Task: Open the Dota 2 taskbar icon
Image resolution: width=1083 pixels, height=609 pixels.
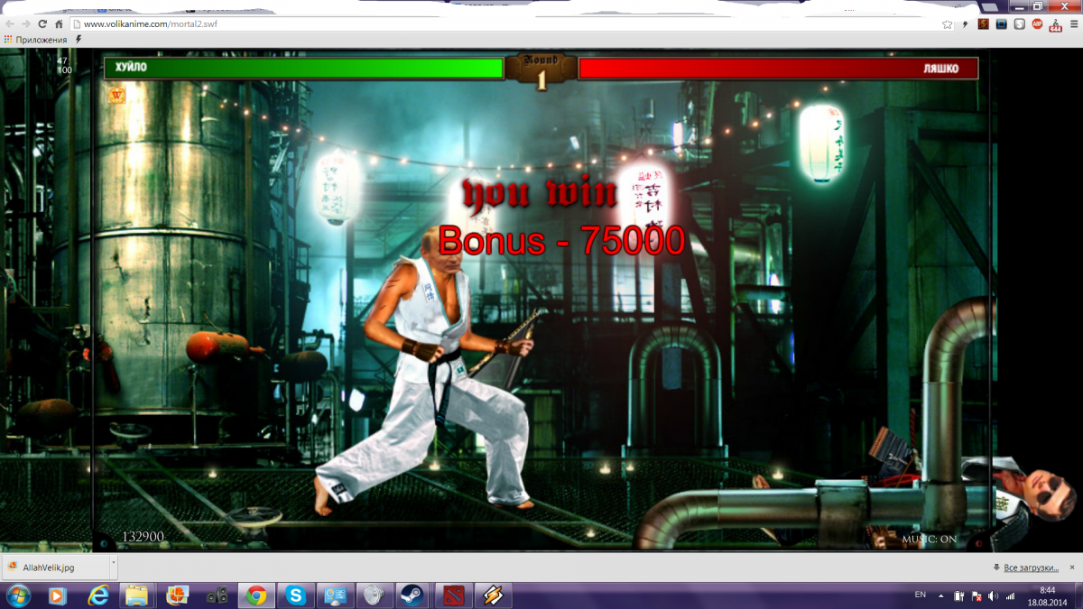Action: click(452, 595)
